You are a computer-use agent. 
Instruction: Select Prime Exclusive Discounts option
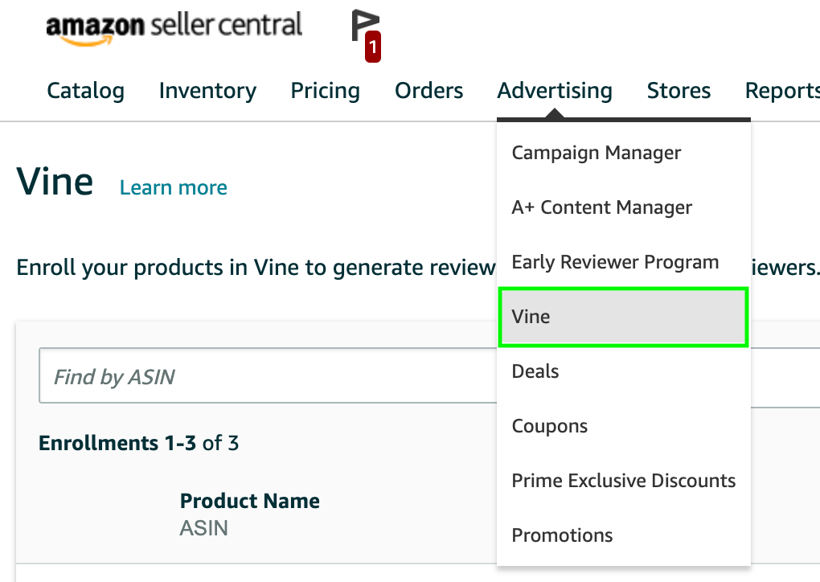pyautogui.click(x=623, y=481)
